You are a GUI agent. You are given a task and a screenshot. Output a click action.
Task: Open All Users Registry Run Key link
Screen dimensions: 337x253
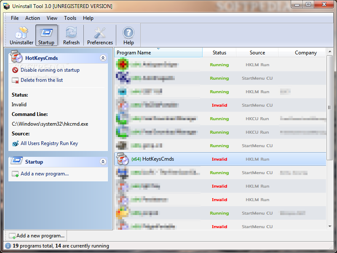(49, 143)
